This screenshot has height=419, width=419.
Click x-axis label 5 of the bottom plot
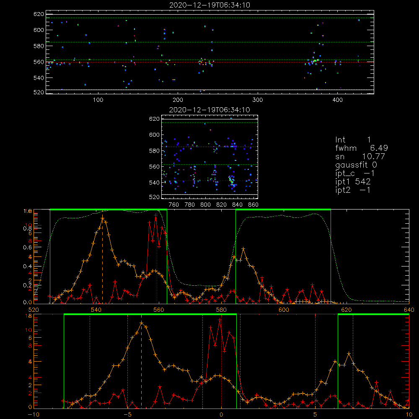316,415
